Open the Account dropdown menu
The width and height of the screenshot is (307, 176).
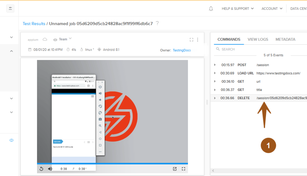point(272,9)
